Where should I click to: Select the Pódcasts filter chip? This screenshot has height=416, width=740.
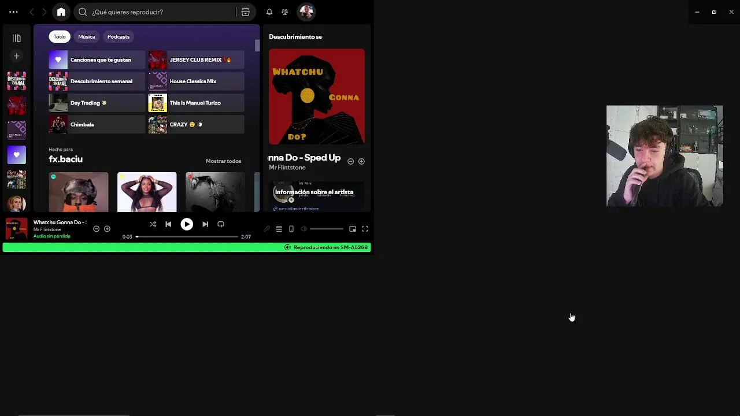coord(119,36)
